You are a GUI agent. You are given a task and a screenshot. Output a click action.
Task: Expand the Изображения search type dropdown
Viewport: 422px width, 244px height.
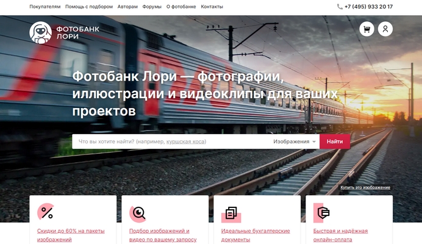(295, 142)
